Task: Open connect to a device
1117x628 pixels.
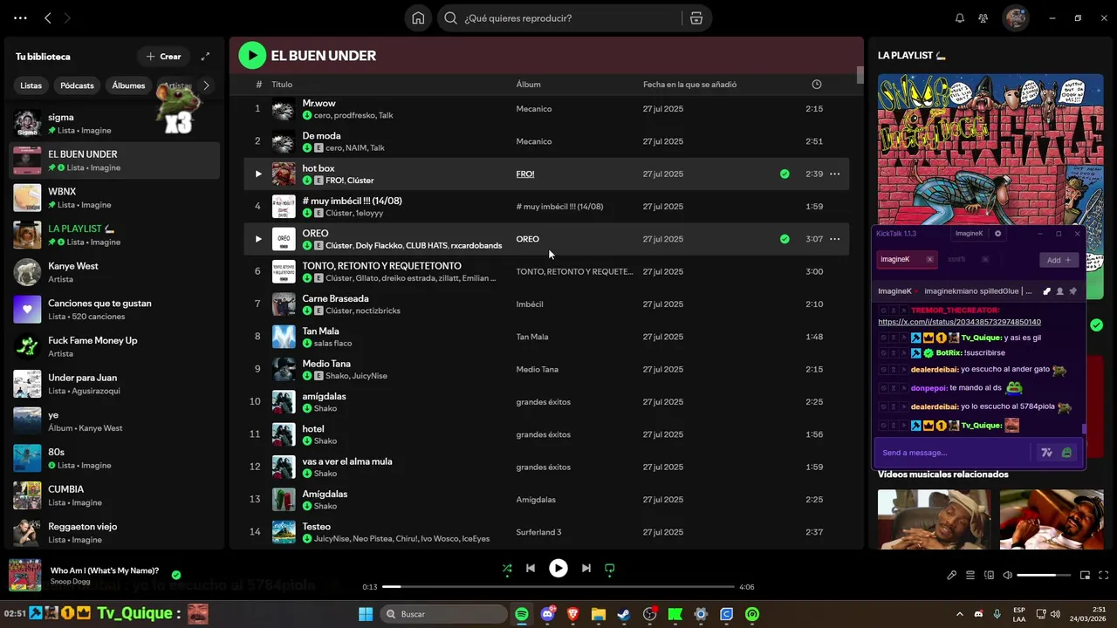Action: click(989, 576)
